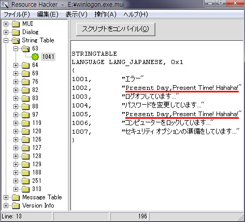This screenshot has height=222, width=245.
Task: Open the 操作(A) menu
Action: (105, 14)
